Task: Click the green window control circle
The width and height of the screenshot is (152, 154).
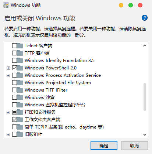Action: coord(131,5)
